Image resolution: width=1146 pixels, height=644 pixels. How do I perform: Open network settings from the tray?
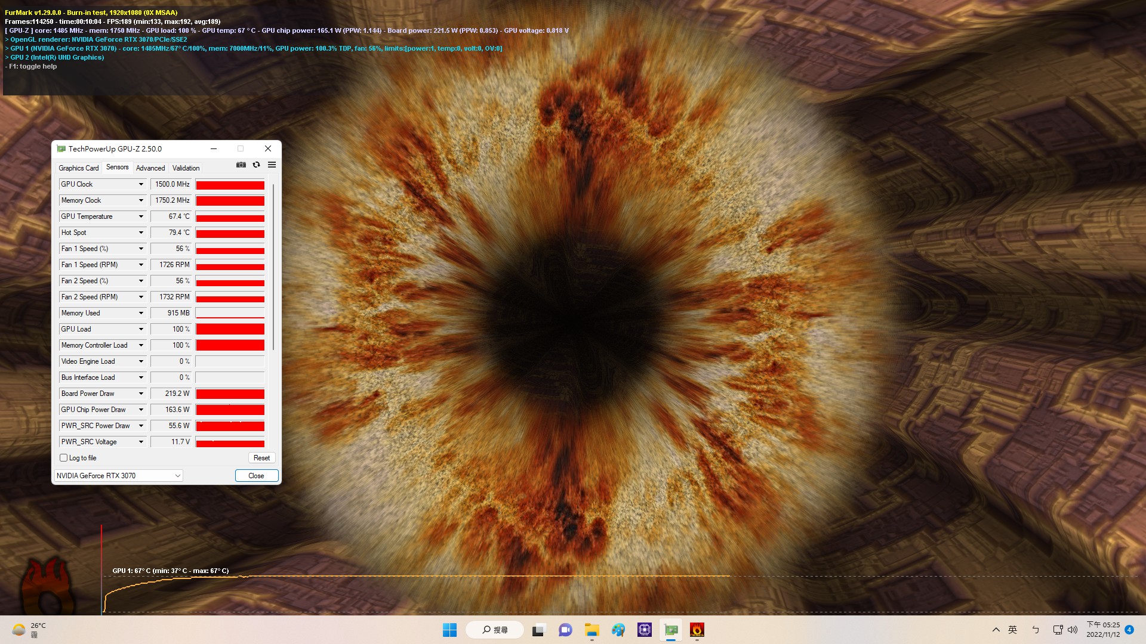1058,630
